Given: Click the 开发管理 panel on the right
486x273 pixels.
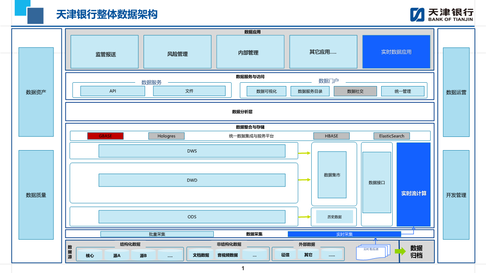Looking at the screenshot, I should (456, 195).
